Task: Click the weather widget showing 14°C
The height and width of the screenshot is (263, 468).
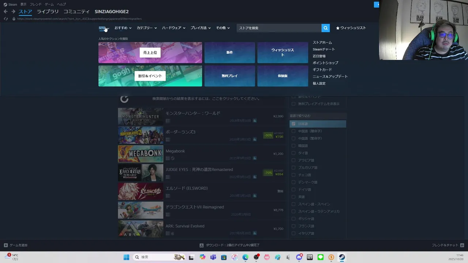Action: [12, 257]
